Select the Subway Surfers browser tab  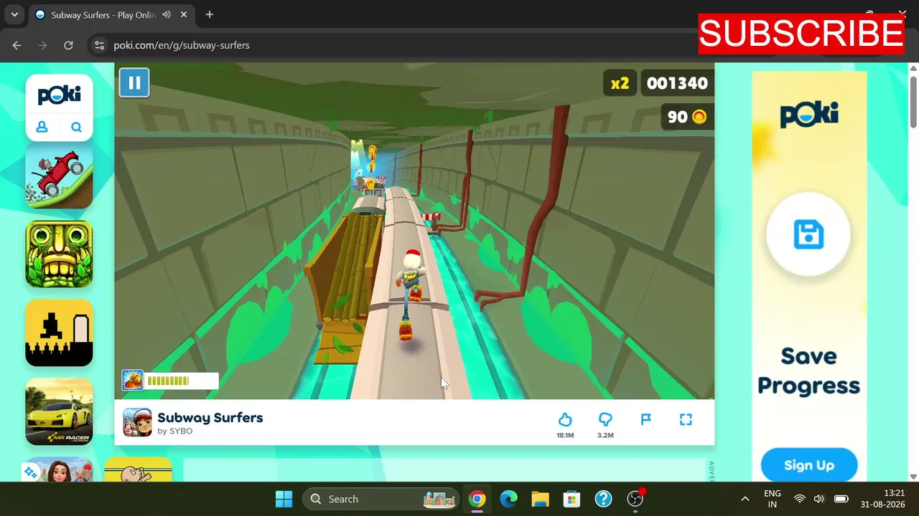tap(111, 15)
